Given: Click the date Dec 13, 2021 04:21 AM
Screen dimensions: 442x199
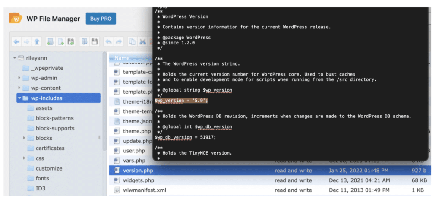Looking at the screenshot, I should [360, 180].
